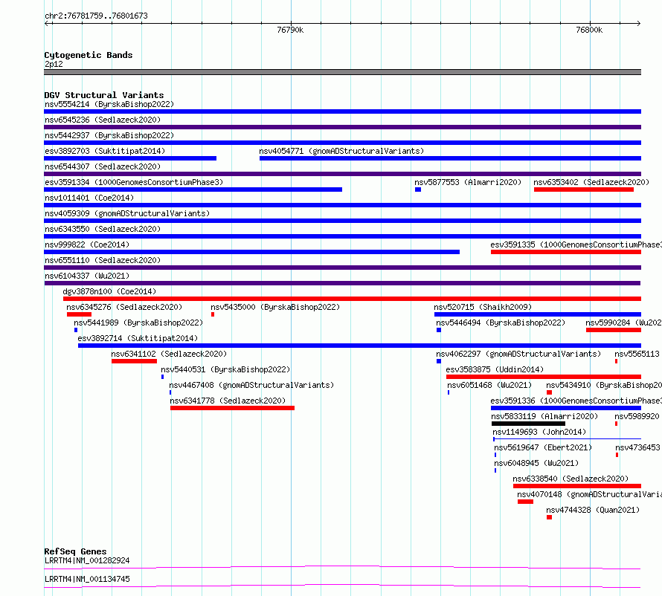Select nsv4744328 (Quan2021) label
Screen dimensions: 662x596
[593, 510]
